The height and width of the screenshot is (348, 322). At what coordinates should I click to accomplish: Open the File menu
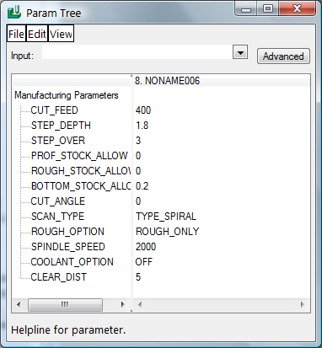pos(16,34)
